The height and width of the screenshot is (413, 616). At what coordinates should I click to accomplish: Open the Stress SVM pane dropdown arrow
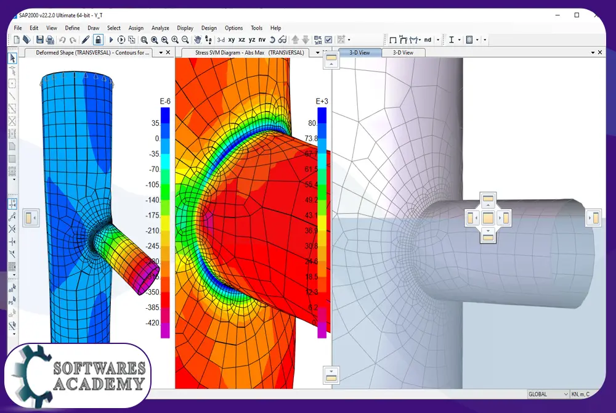(317, 52)
